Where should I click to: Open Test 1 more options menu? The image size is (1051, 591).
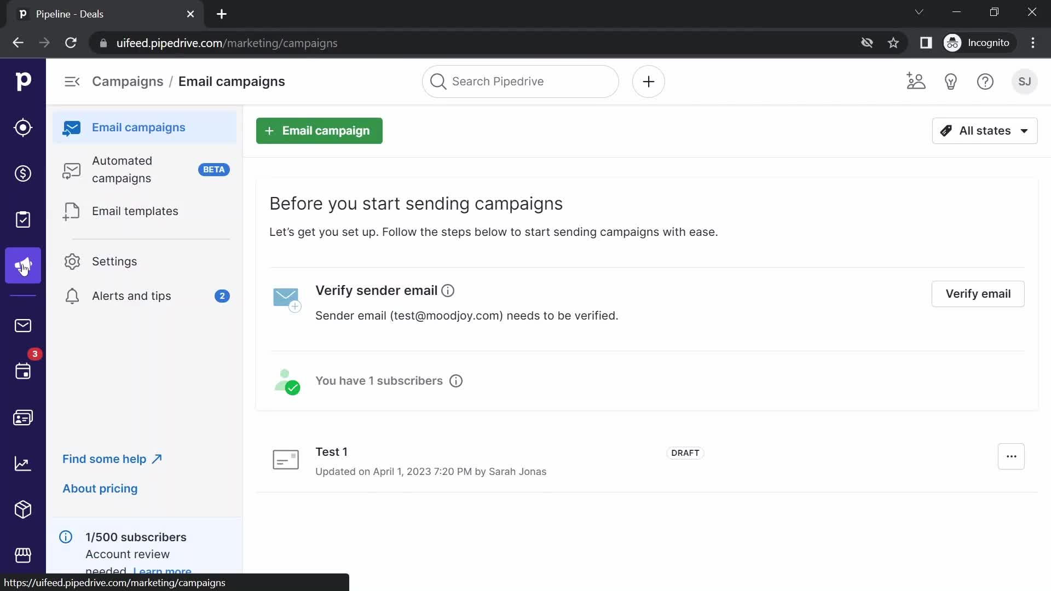tap(1011, 456)
